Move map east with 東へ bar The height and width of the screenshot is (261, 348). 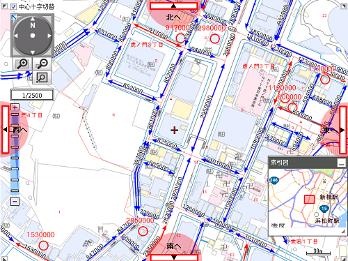[343, 130]
